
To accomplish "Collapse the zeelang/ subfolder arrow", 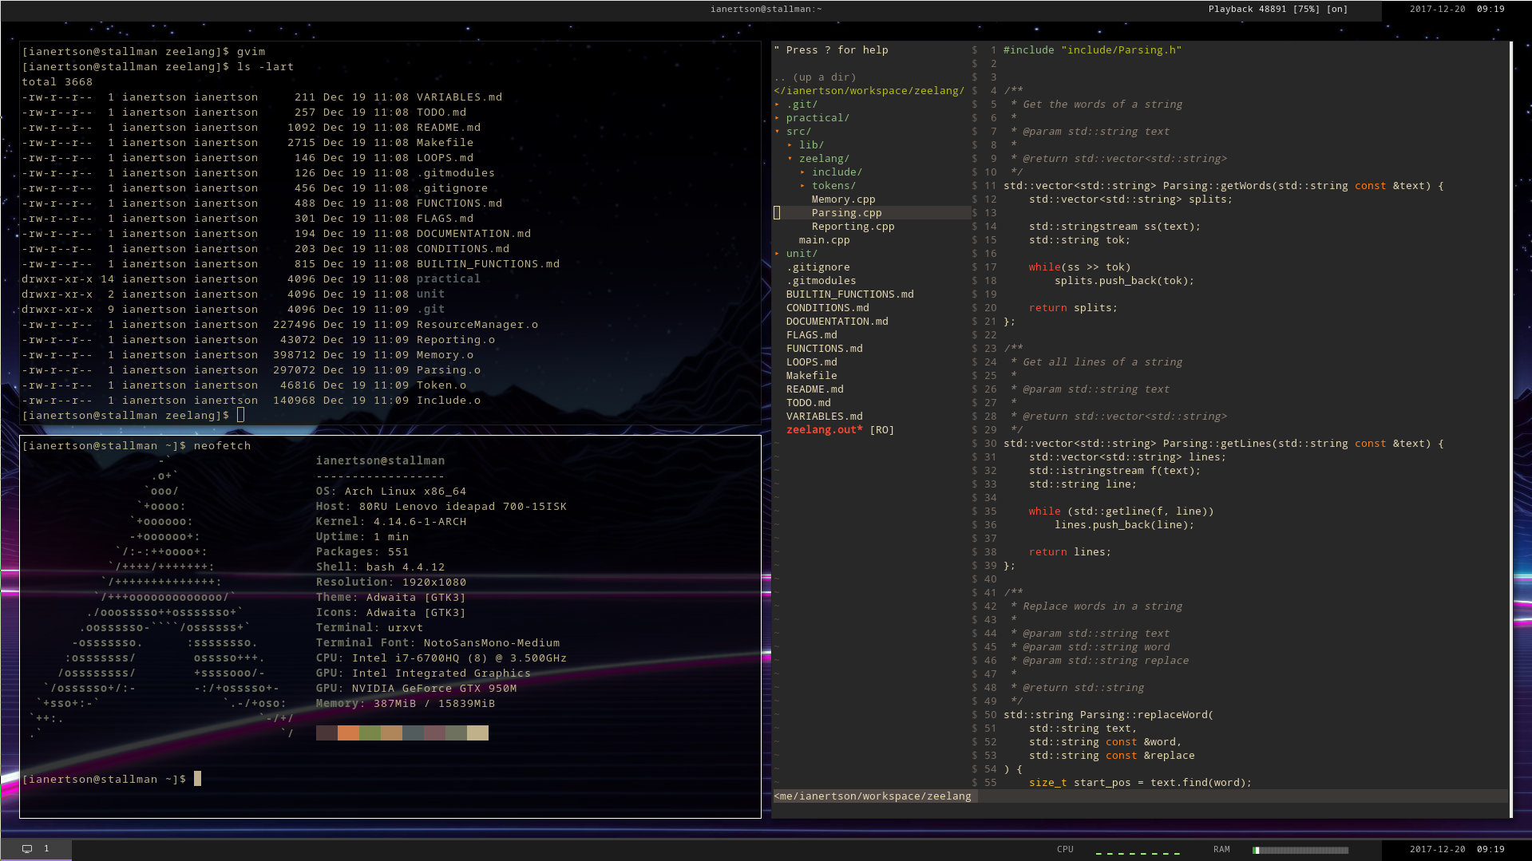I will click(790, 159).
